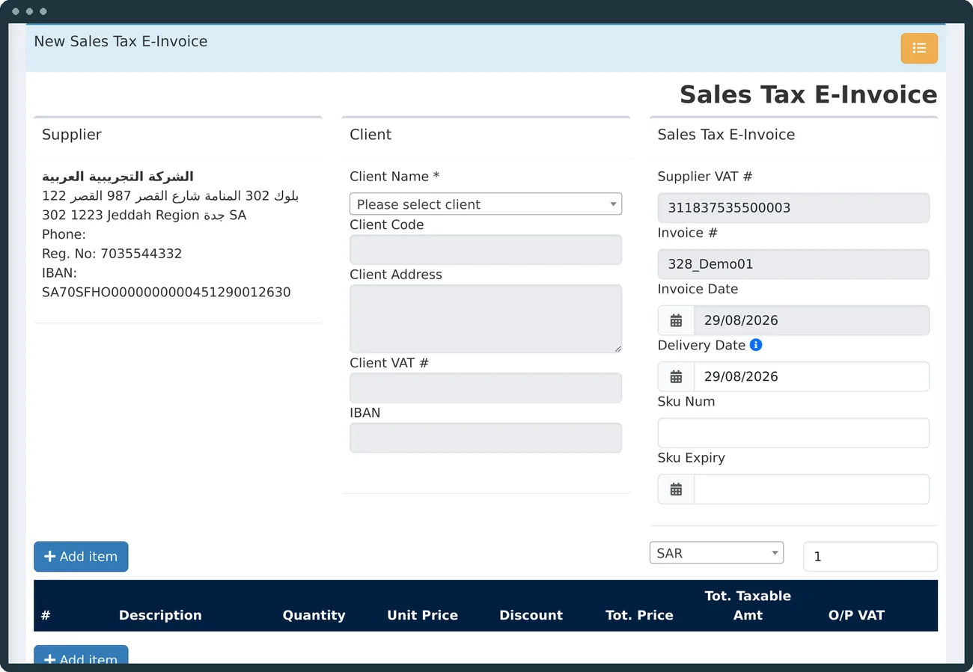Open the Delivery Date calendar icon
The image size is (973, 672).
click(x=676, y=376)
